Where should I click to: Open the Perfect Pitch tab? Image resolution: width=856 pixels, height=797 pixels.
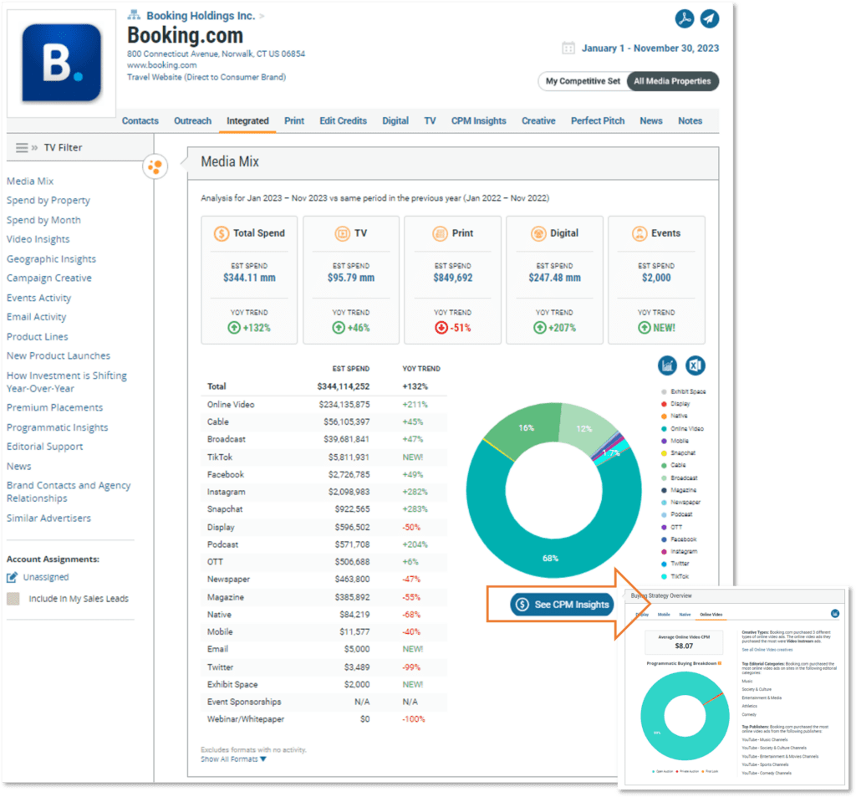pos(598,120)
